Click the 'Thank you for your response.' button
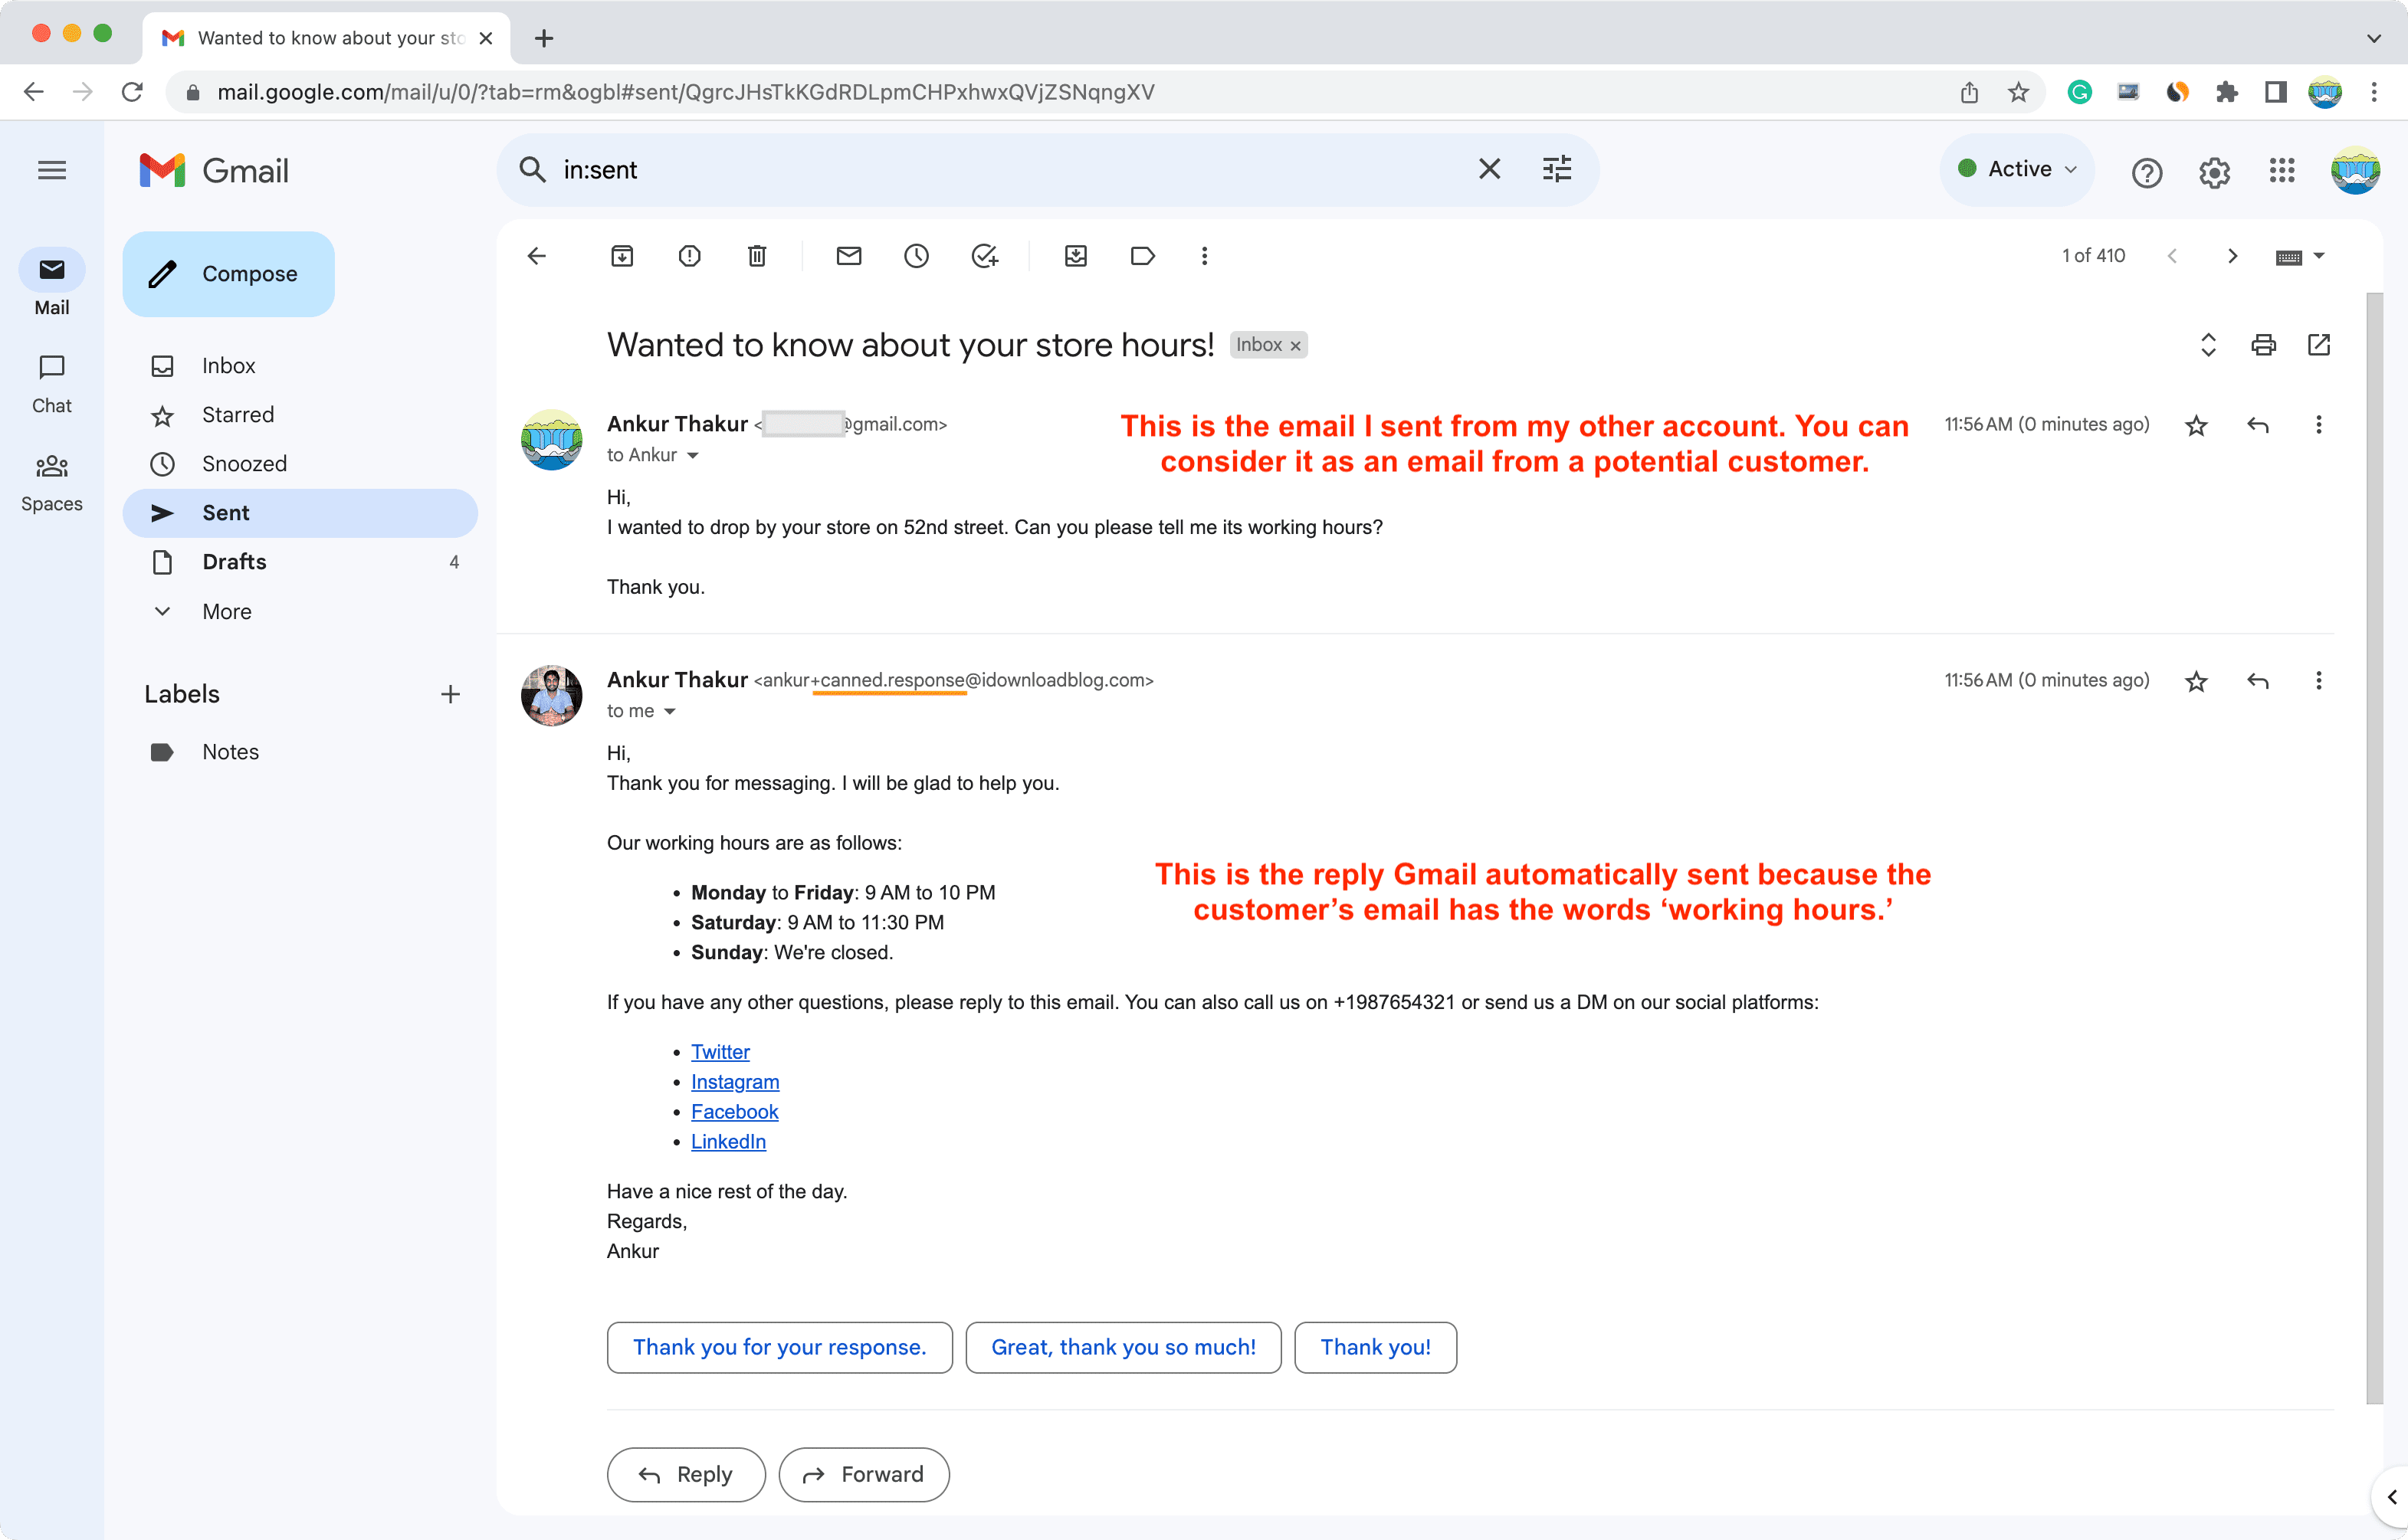This screenshot has height=1540, width=2408. (778, 1345)
